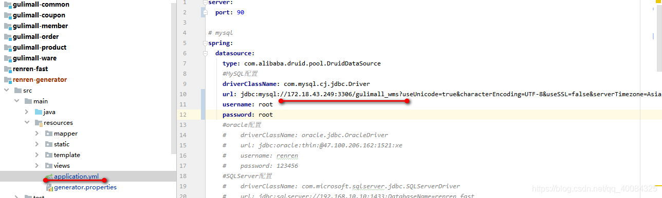
Task: Click the views folder icon
Action: pyautogui.click(x=49, y=166)
